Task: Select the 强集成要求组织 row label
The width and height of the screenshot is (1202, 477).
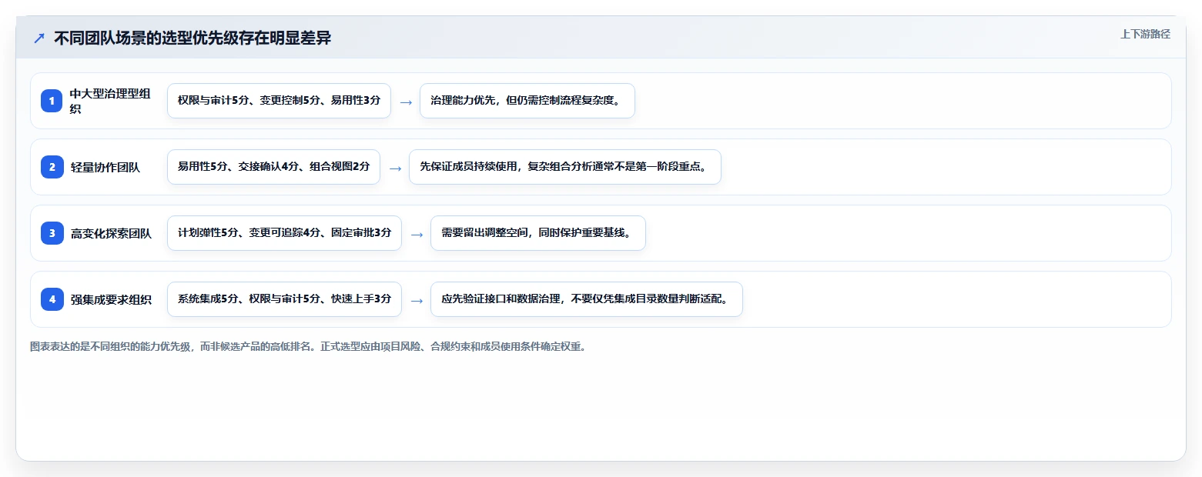Action: point(111,299)
